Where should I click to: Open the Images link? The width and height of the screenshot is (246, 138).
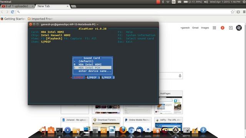(205, 28)
